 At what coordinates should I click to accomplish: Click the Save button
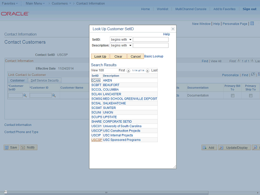pyautogui.click(x=11, y=147)
